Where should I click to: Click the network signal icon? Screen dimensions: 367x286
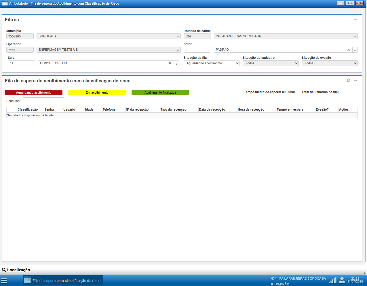tap(332, 280)
